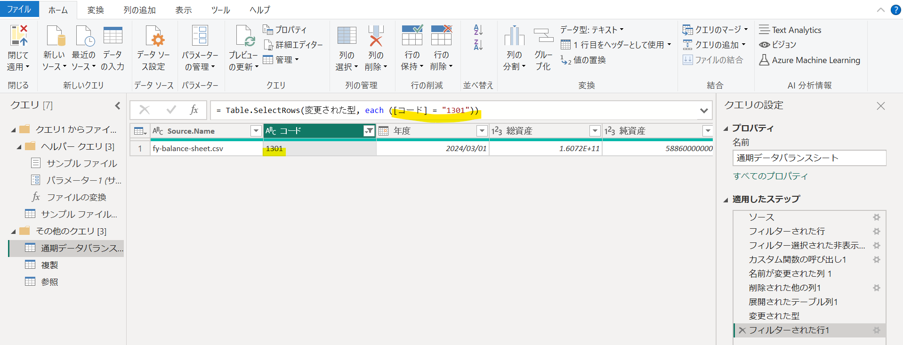Click the Keep Rows (行の保持) icon
The width and height of the screenshot is (903, 345).
(x=412, y=36)
